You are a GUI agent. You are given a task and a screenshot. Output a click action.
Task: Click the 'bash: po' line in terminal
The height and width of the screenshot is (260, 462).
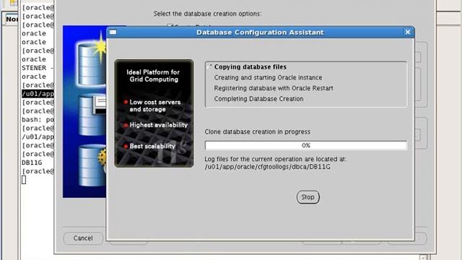(38, 120)
